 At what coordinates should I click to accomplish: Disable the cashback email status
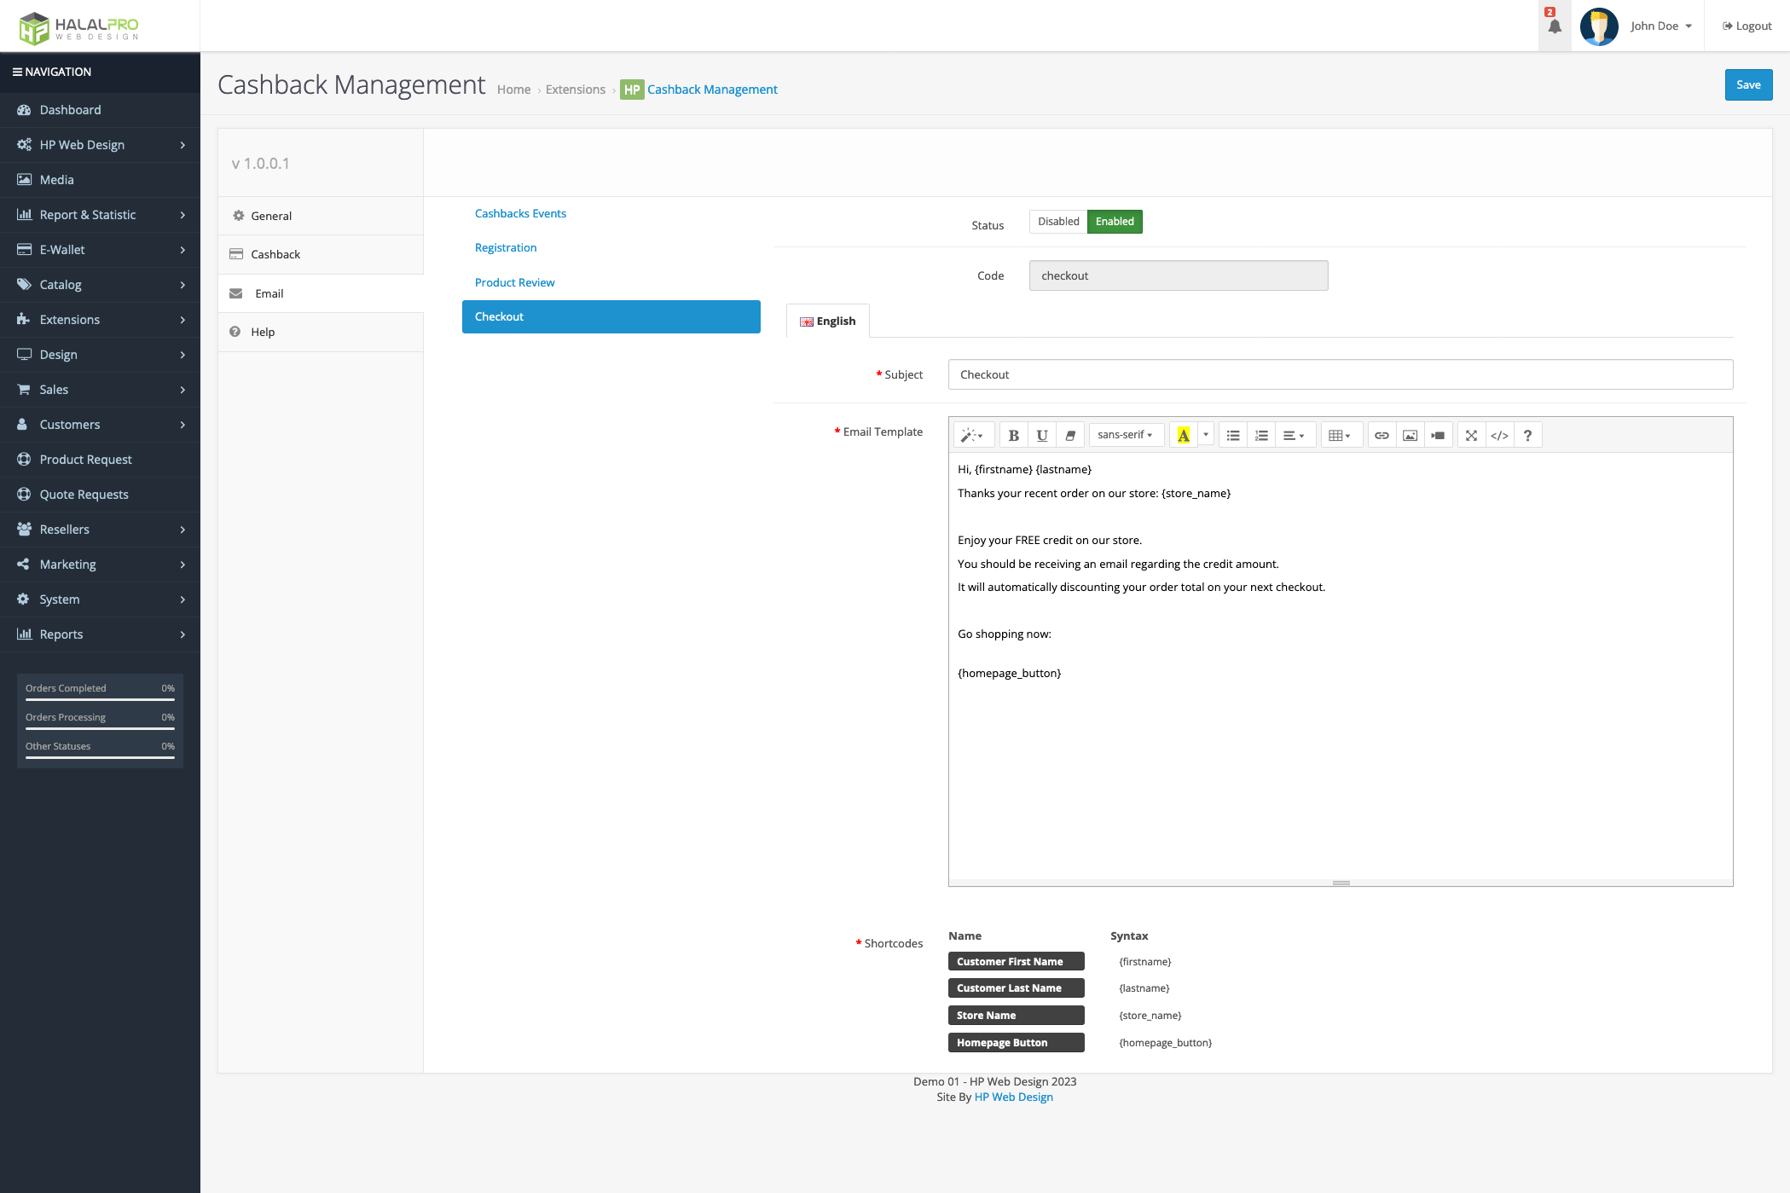(x=1057, y=221)
